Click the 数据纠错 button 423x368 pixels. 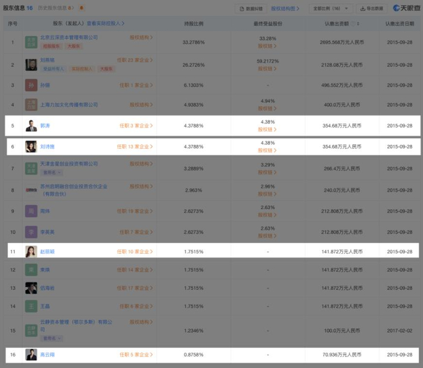pos(251,8)
